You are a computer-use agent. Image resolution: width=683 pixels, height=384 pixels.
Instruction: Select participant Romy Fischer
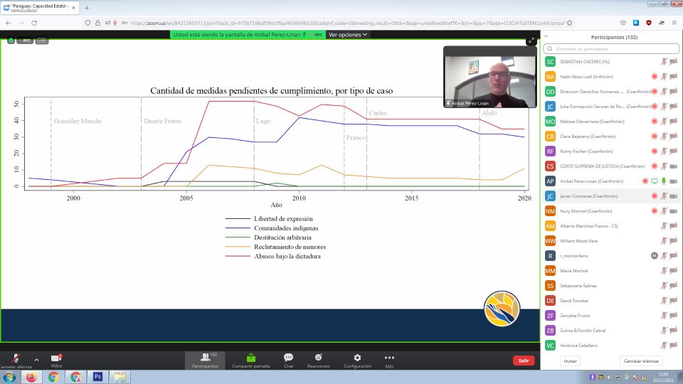[x=612, y=151]
